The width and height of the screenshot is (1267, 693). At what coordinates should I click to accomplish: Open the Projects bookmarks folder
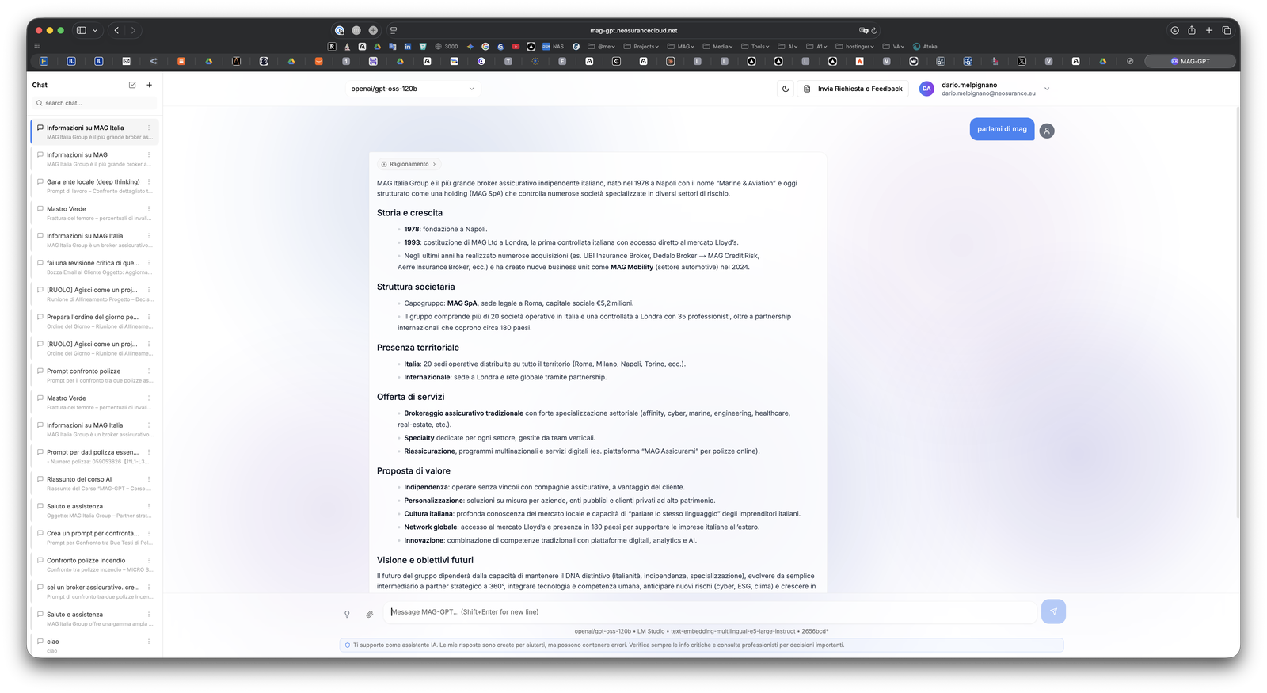tap(641, 47)
